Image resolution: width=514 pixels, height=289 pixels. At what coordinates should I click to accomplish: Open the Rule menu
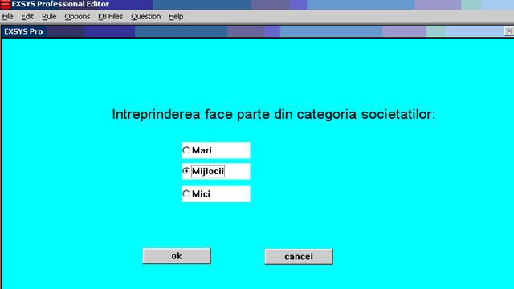(49, 16)
